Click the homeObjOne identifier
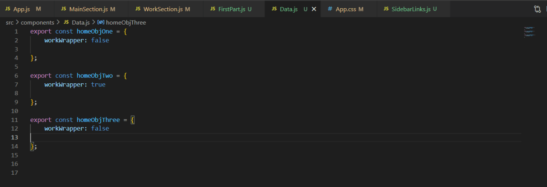The width and height of the screenshot is (547, 187). tap(94, 31)
